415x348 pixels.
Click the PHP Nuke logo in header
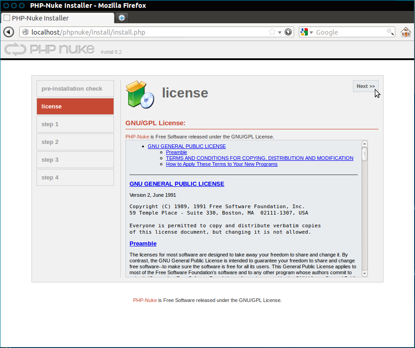point(49,49)
